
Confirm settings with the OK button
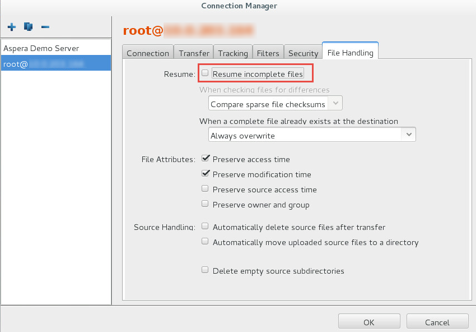coord(368,321)
